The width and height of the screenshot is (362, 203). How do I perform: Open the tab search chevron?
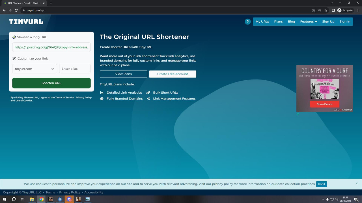[x=331, y=3]
